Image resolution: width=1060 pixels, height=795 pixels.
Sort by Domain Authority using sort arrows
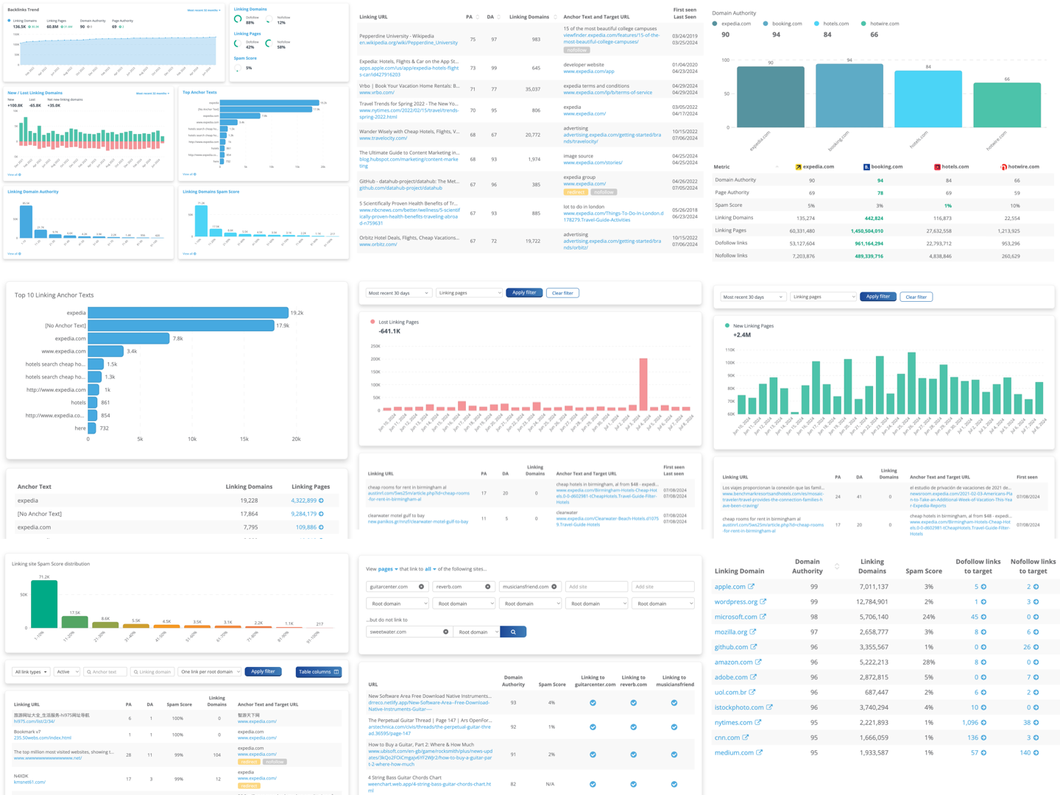click(x=836, y=566)
